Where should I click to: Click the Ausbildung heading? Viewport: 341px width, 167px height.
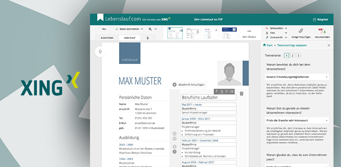click(x=129, y=137)
